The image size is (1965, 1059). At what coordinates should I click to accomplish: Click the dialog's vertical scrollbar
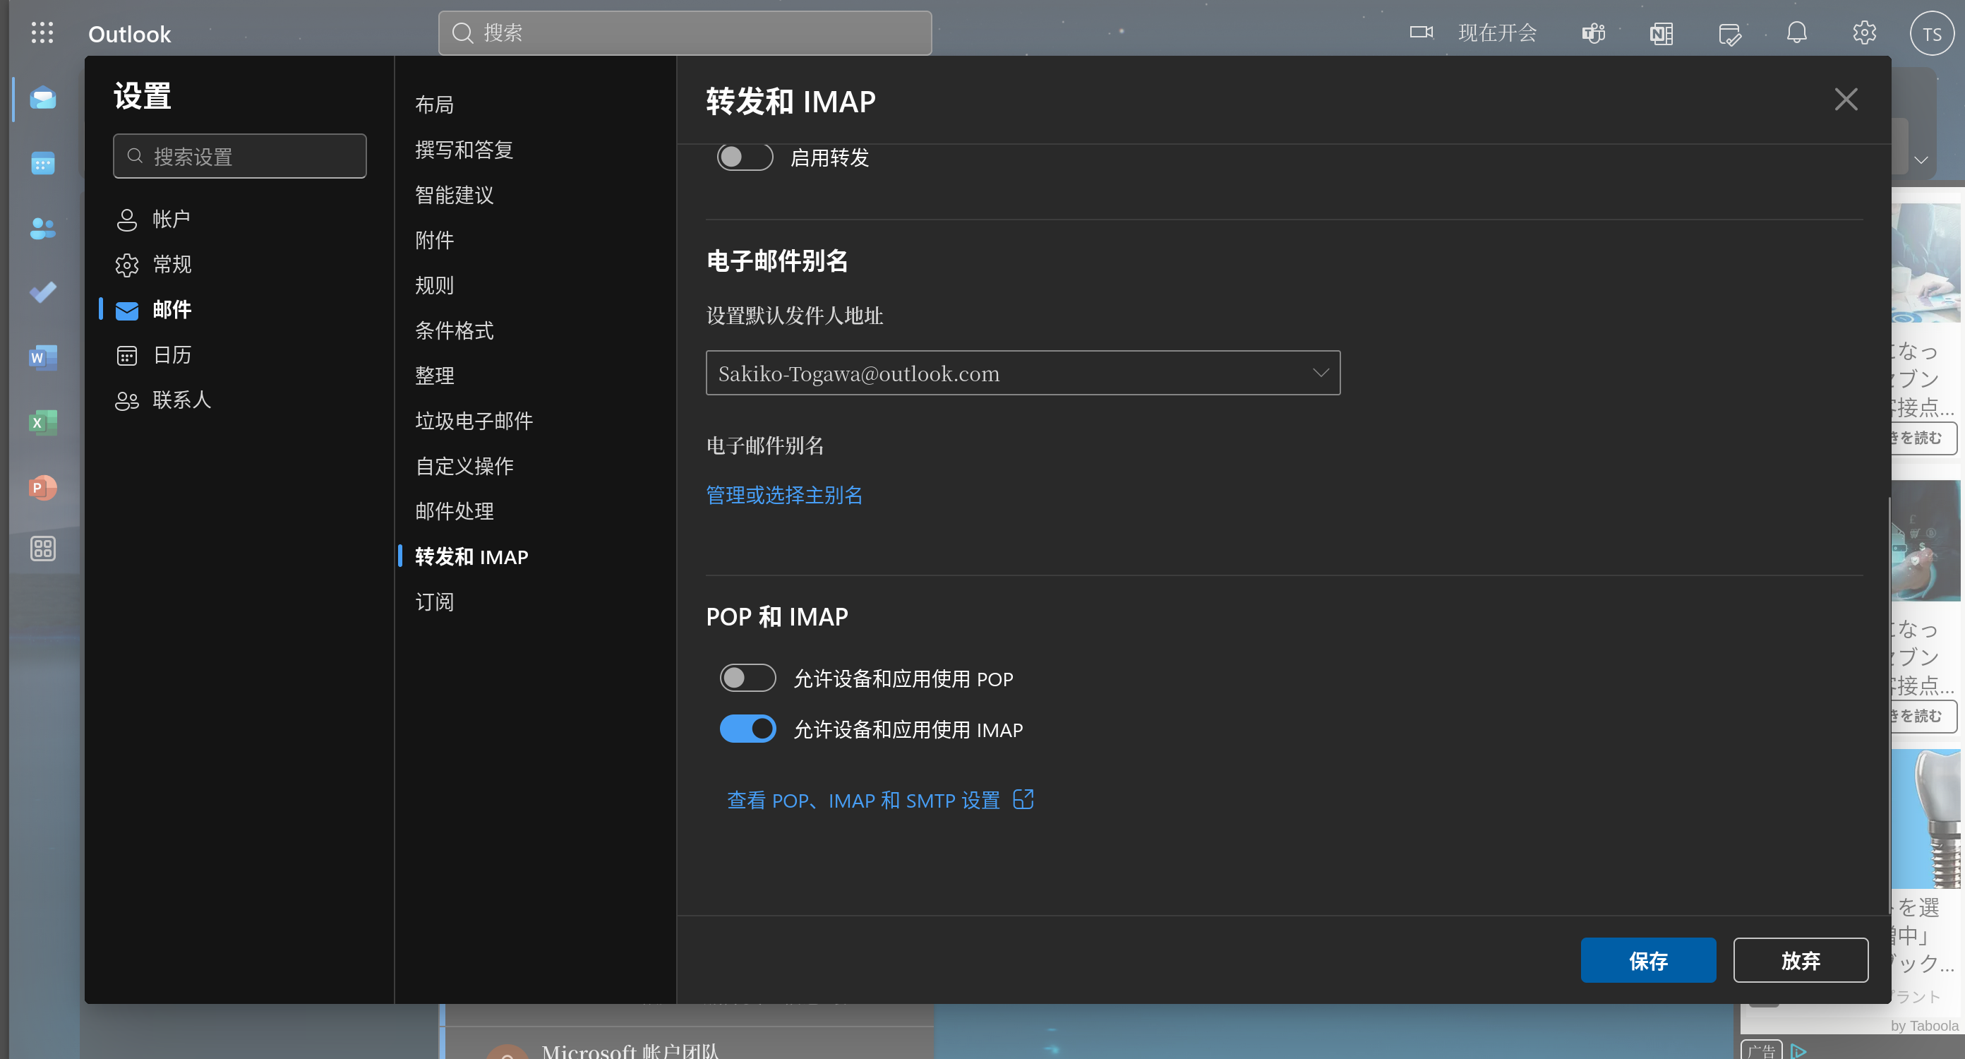(x=1889, y=706)
